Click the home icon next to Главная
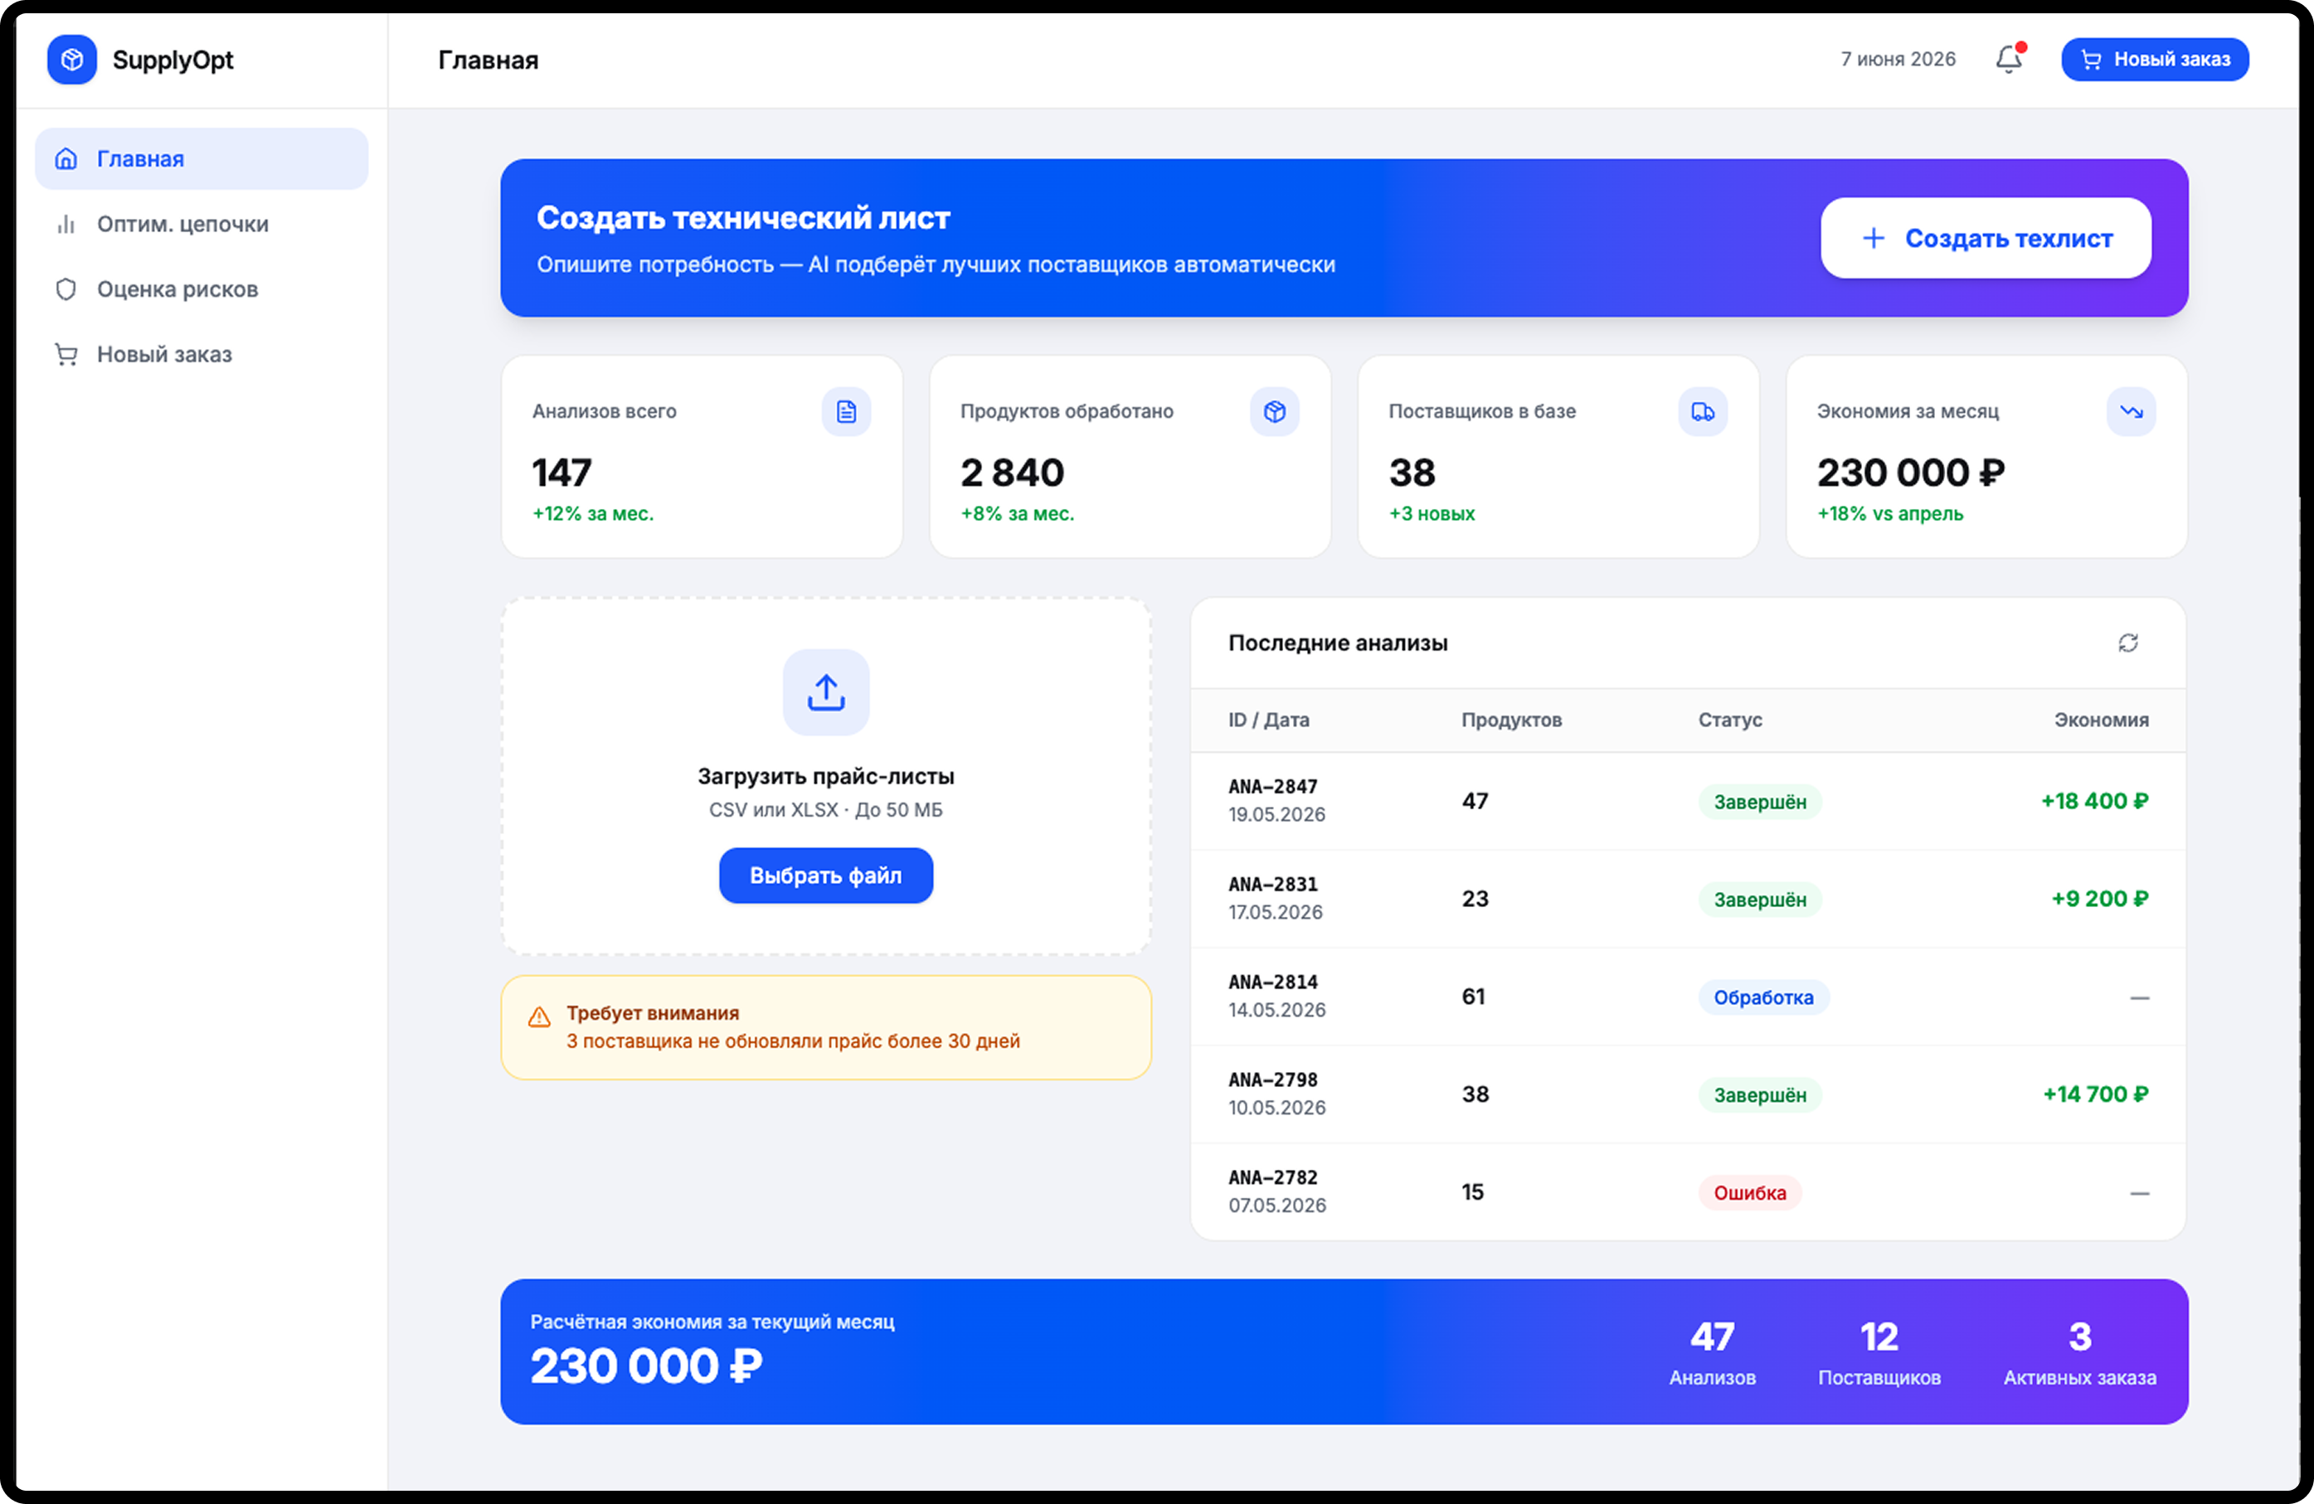 point(66,158)
